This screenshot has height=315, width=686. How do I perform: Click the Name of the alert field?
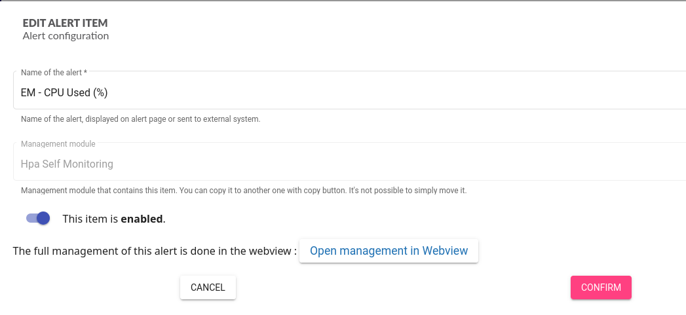click(x=328, y=93)
